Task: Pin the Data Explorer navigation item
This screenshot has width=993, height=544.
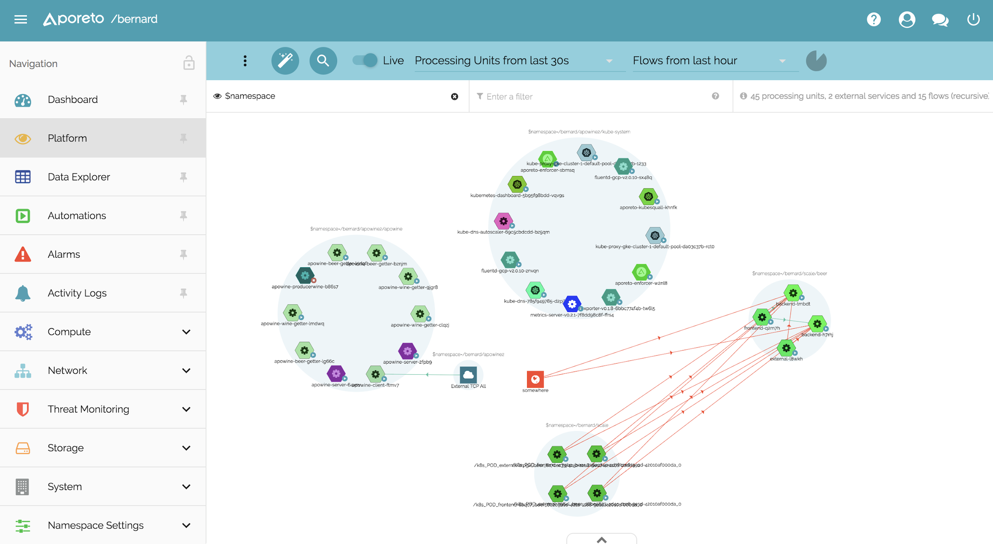Action: tap(184, 177)
